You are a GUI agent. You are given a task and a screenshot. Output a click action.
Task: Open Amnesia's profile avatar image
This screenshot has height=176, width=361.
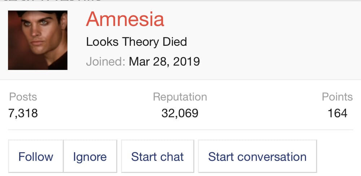click(38, 40)
